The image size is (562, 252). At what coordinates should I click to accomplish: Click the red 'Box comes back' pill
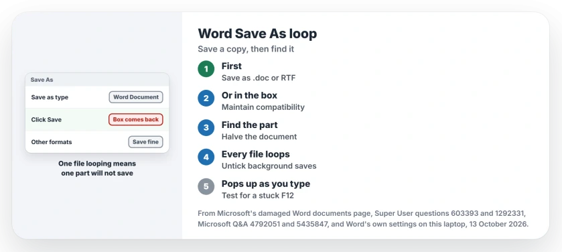tap(136, 120)
